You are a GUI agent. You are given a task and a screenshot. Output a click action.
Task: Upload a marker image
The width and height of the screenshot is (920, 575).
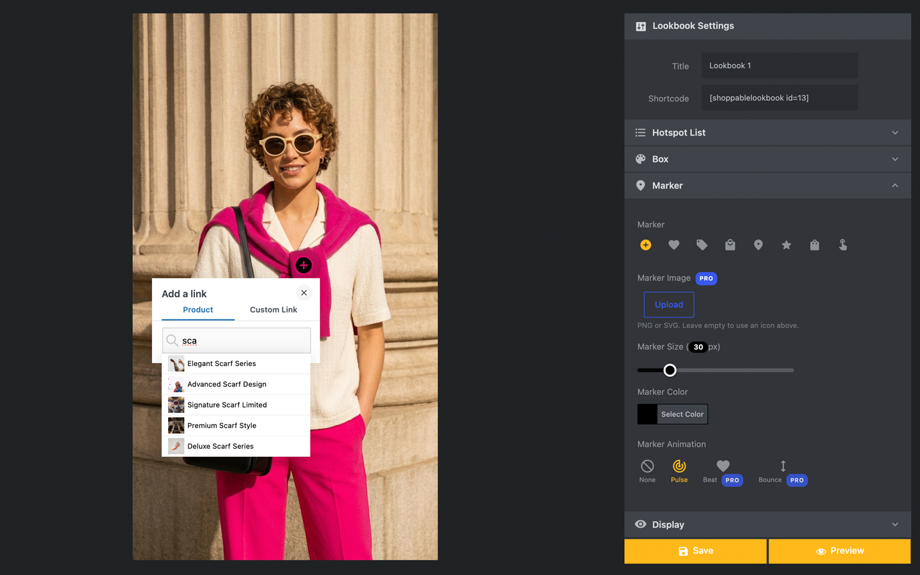click(x=669, y=305)
